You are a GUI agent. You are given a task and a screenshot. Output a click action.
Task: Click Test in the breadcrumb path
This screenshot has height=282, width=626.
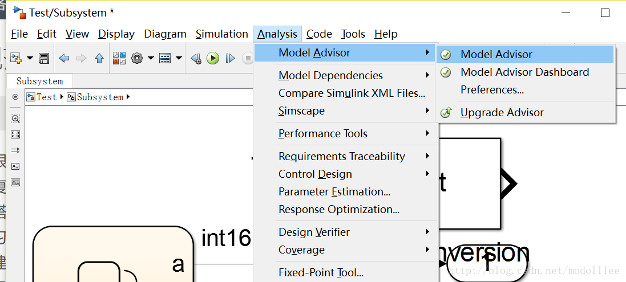point(46,97)
